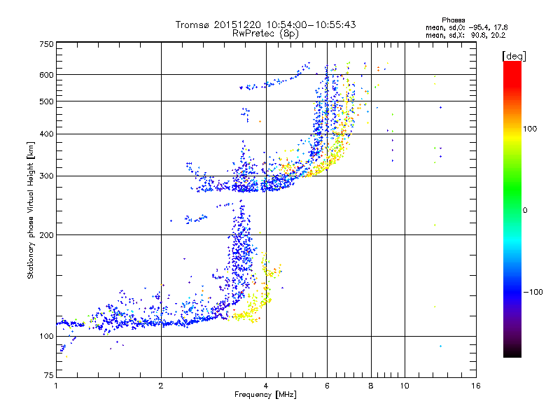
Task: Click the y-axis '300' tick label
Action: 46,176
